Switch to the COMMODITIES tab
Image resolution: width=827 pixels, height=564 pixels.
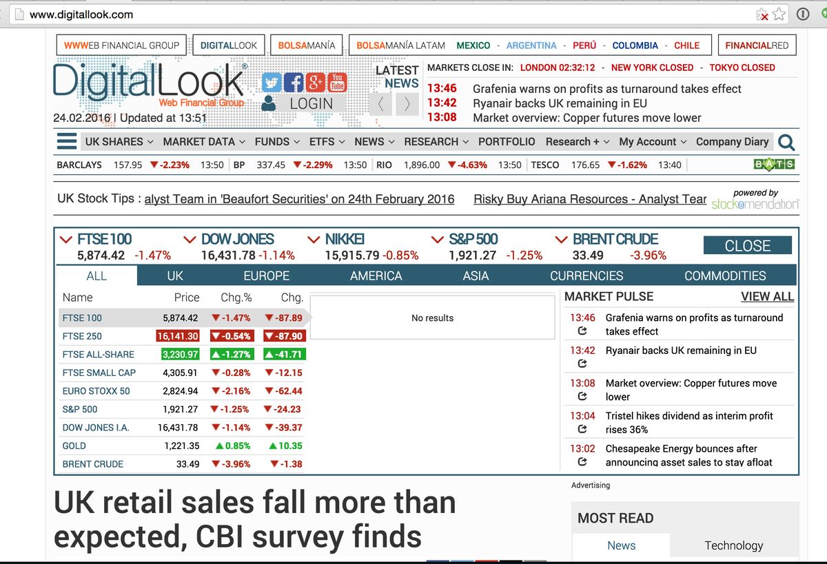(725, 275)
